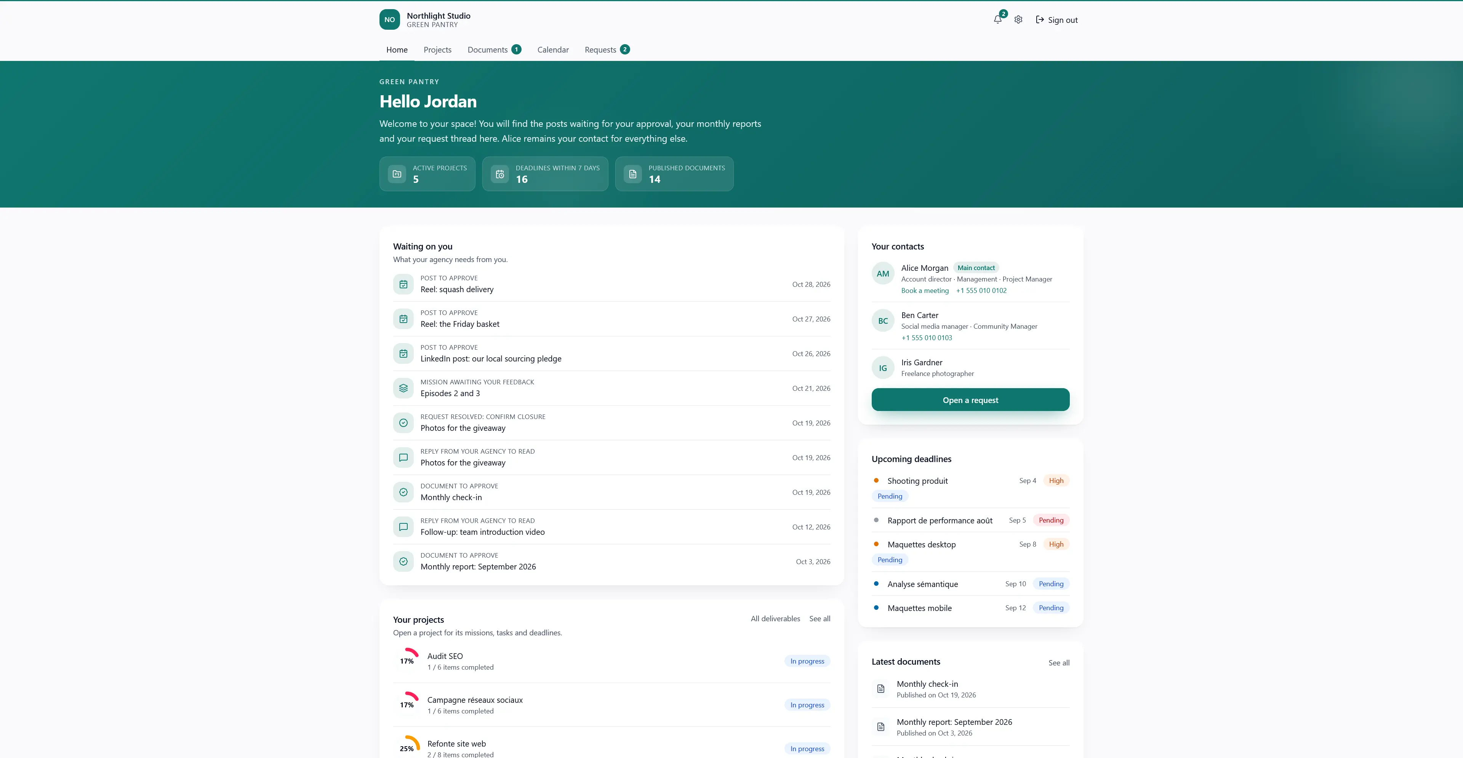Open the notifications bell icon
This screenshot has height=758, width=1463.
(997, 19)
